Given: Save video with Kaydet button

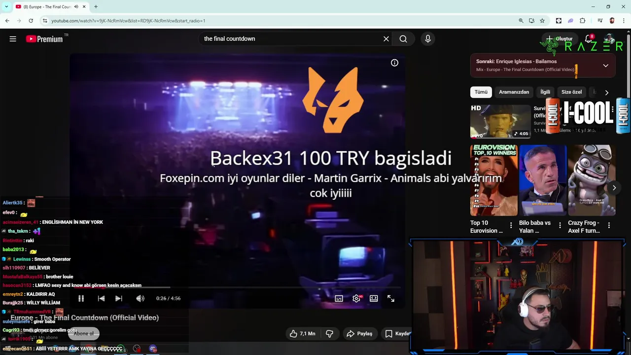Looking at the screenshot, I should tap(397, 334).
